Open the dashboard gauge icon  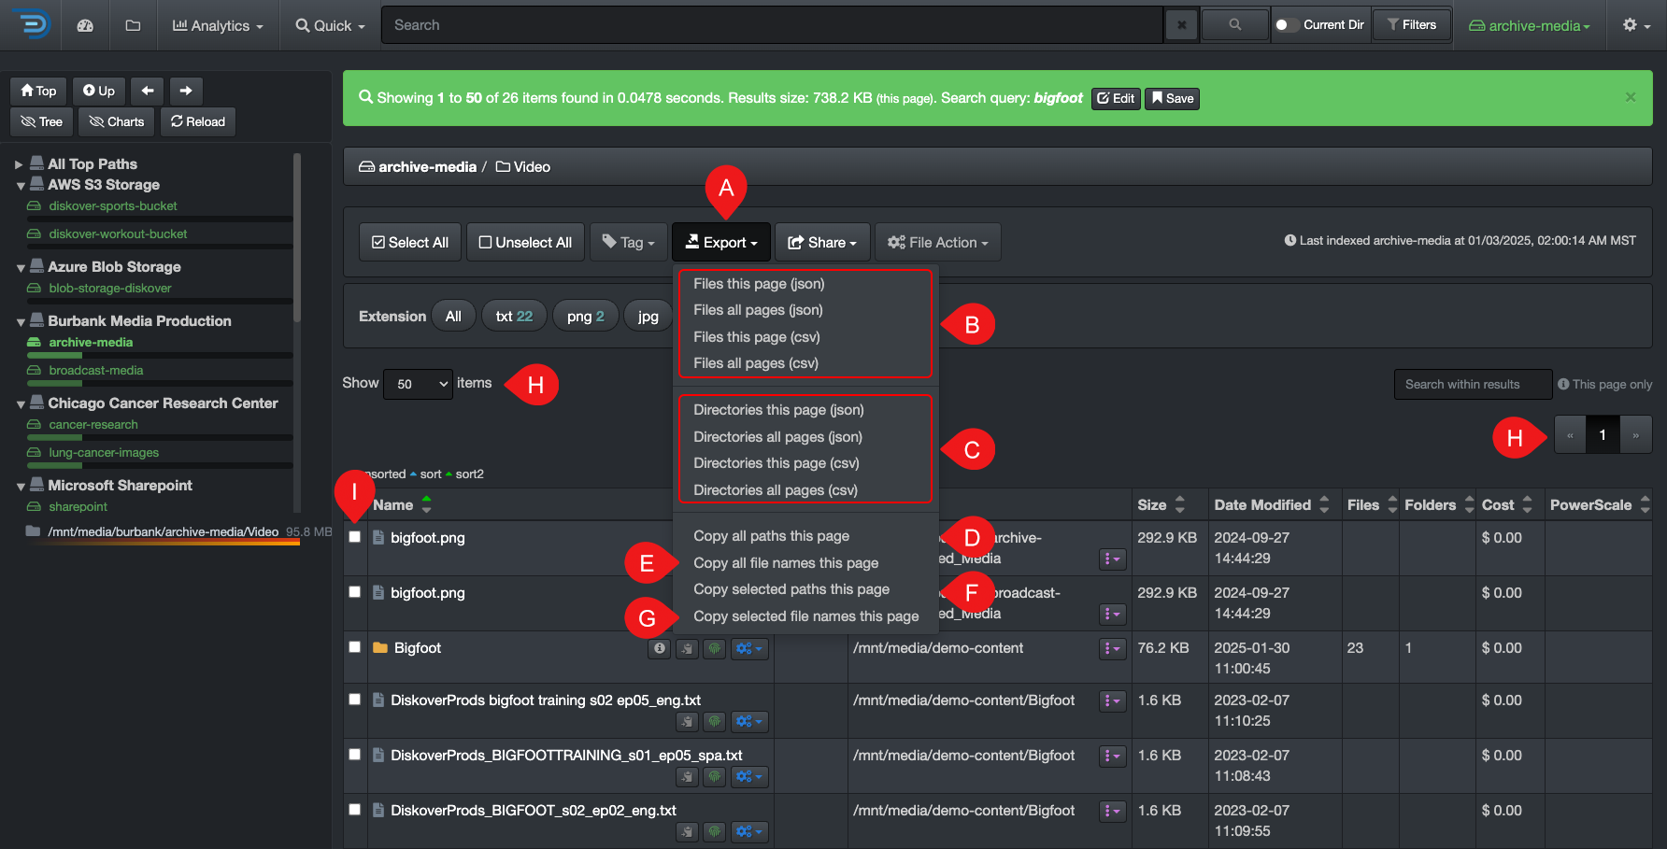coord(85,25)
